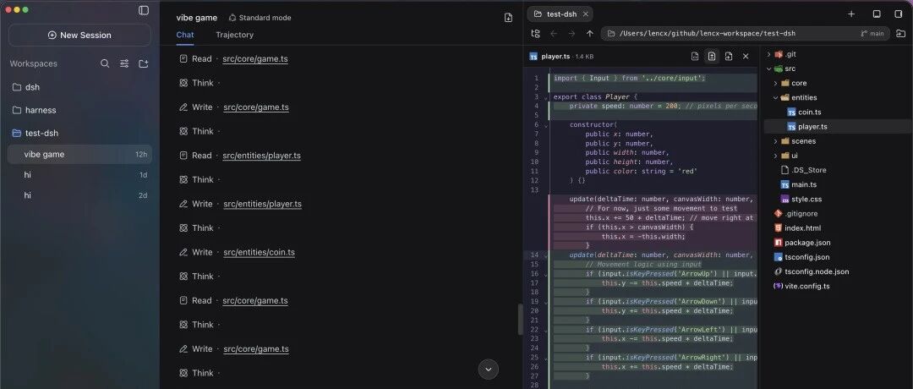
Task: Open the Write src/entities/coin.ts link
Action: click(260, 252)
